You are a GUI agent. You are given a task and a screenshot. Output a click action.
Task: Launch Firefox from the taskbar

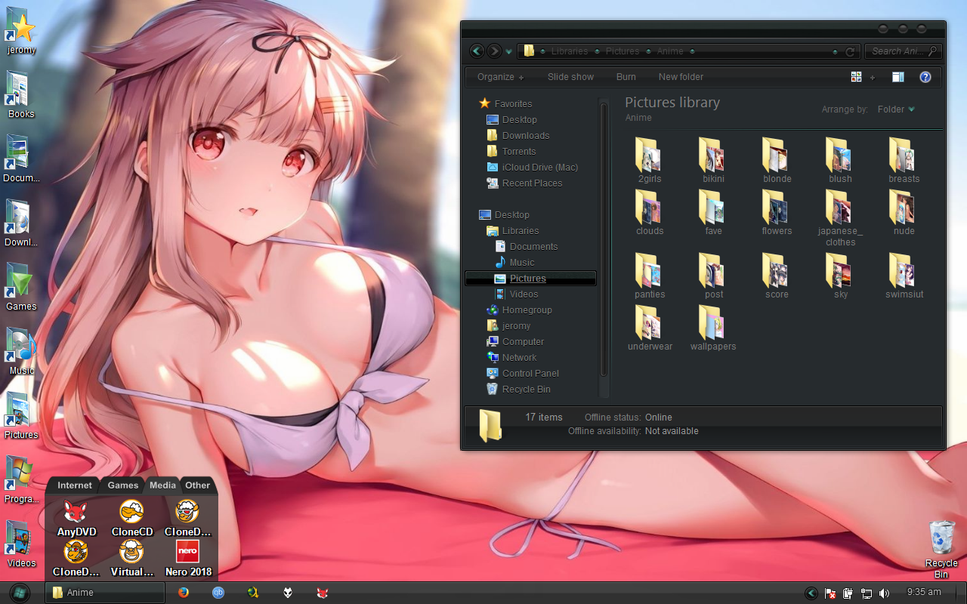tap(184, 593)
